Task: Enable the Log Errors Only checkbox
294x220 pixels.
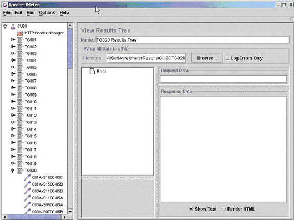Action: coord(227,58)
